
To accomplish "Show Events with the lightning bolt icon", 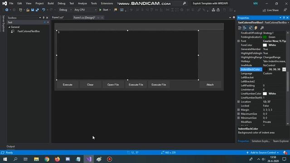I will coord(256,28).
